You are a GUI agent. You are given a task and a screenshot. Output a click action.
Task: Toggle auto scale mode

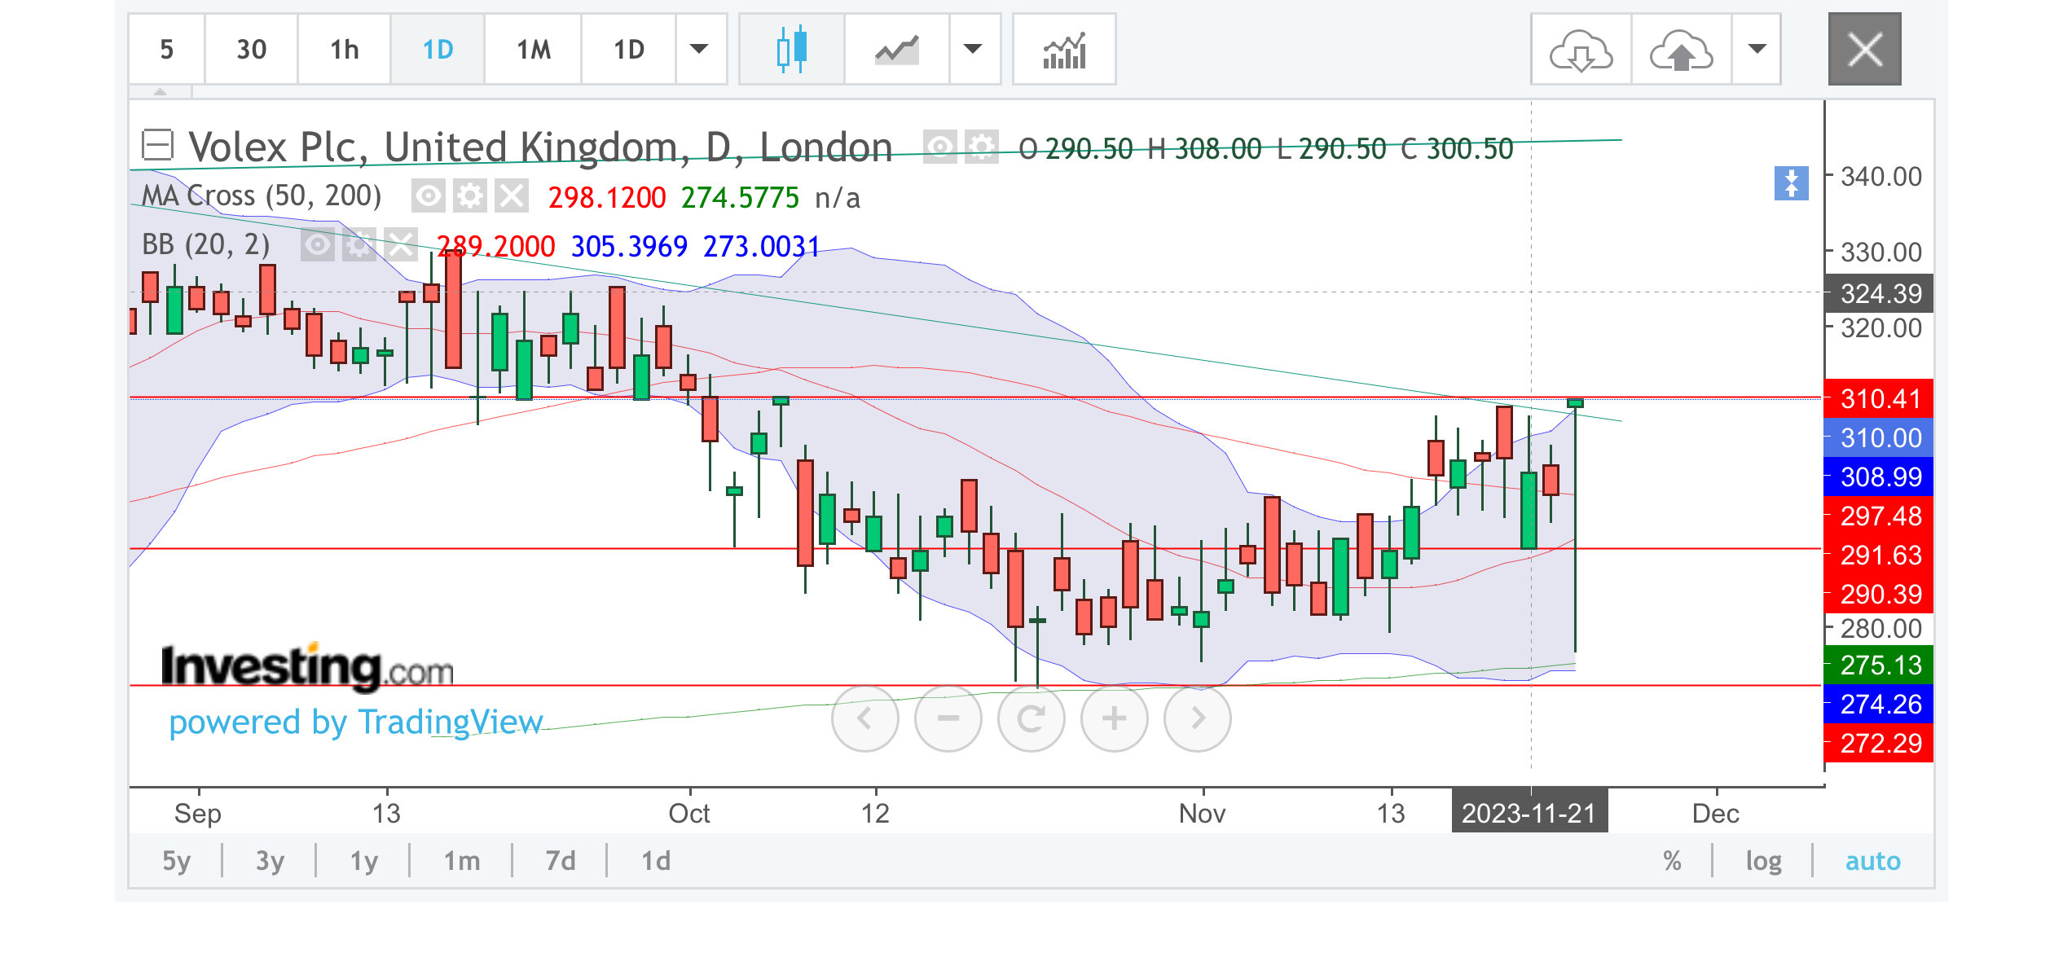1872,861
